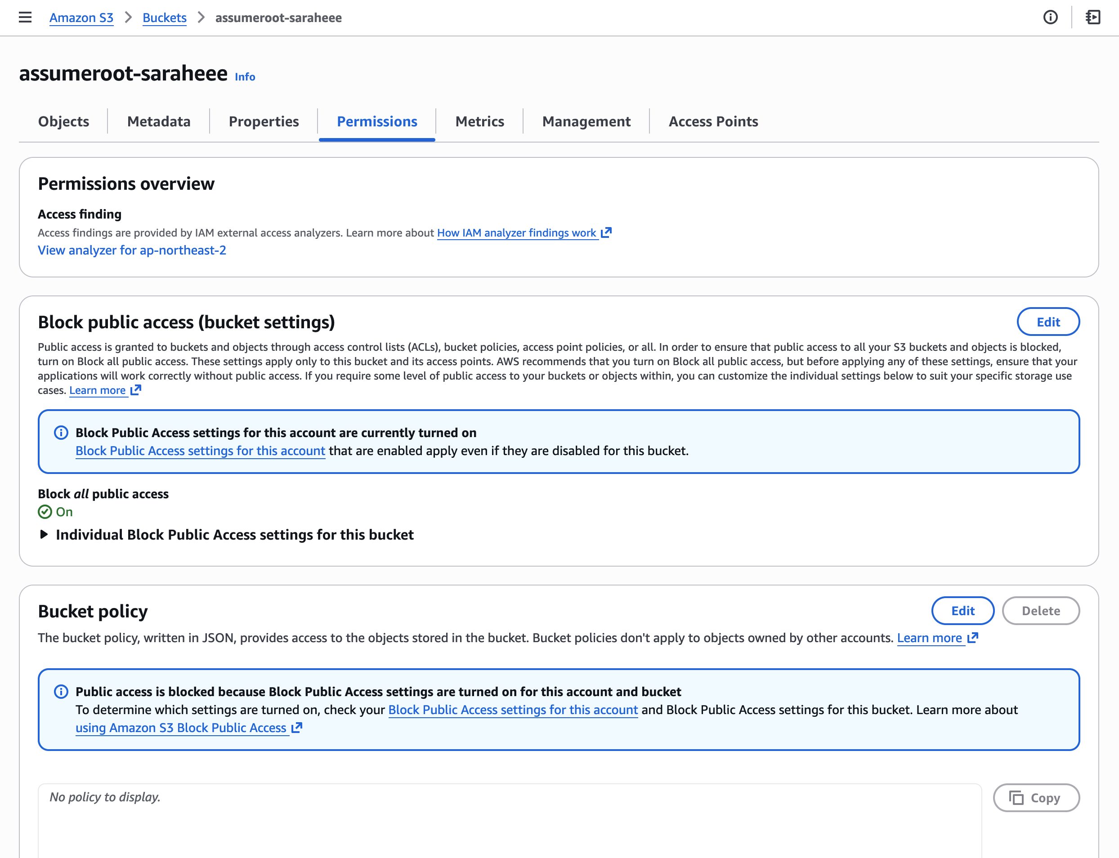Click the info icon in account Block Public Access alert
The image size is (1119, 858).
[61, 433]
